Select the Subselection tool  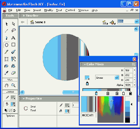(x=14, y=24)
